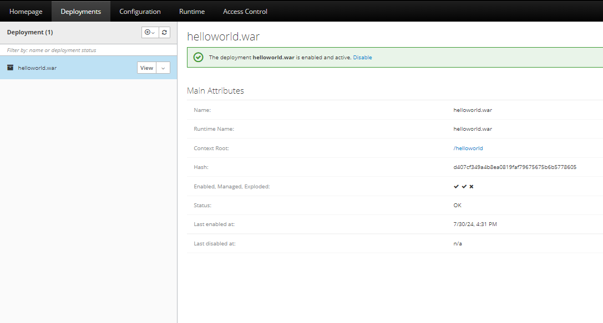
Task: Go to the Runtime tab
Action: tap(192, 11)
